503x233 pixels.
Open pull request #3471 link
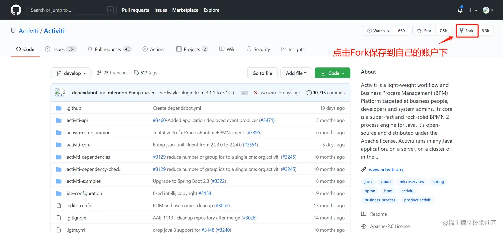[x=267, y=120]
